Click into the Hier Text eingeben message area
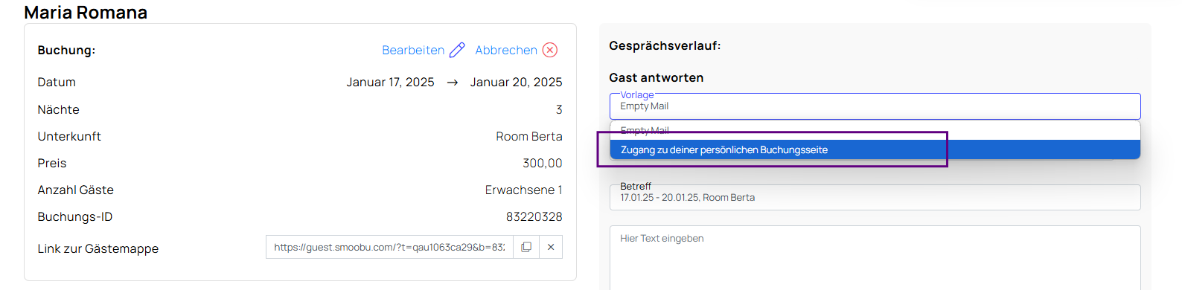Viewport: 1182px width, 290px height. tap(875, 257)
